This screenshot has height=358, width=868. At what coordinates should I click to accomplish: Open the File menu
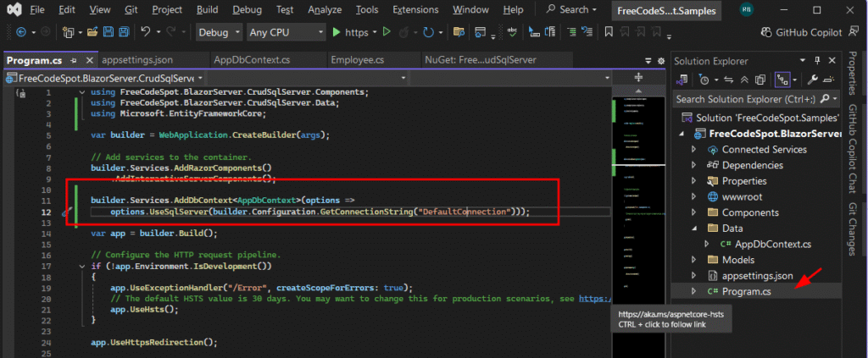37,10
